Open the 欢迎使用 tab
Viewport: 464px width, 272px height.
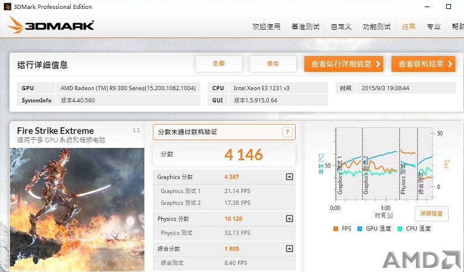click(x=267, y=27)
